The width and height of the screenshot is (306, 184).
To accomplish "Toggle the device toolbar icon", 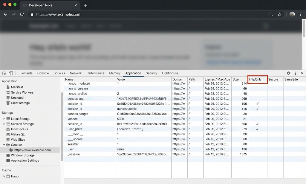I will pos(10,73).
